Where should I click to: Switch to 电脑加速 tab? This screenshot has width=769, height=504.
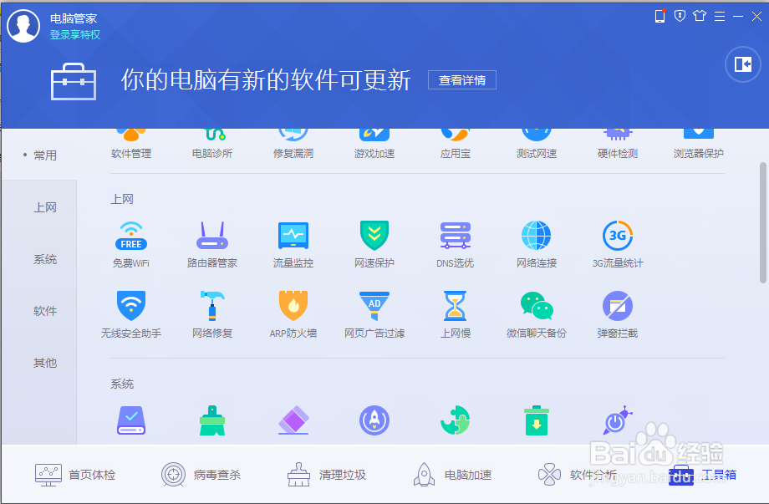(x=452, y=475)
